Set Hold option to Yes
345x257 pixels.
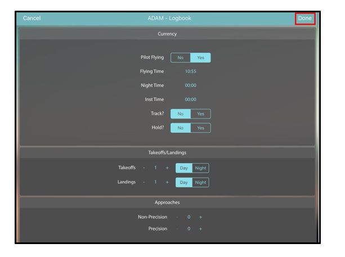click(x=200, y=128)
